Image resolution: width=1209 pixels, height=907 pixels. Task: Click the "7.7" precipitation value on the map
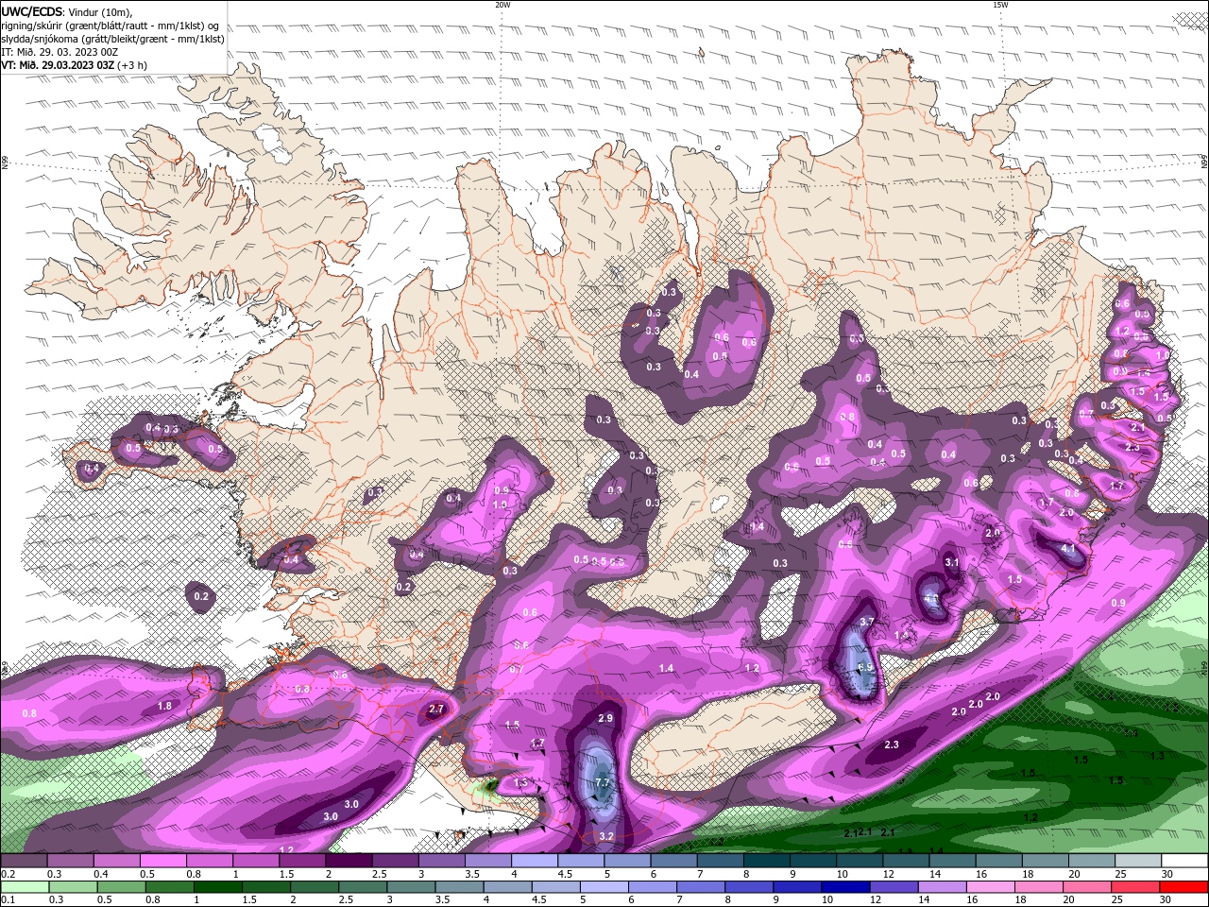pyautogui.click(x=602, y=783)
